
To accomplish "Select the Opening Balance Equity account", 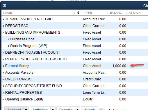I will tap(24, 99).
